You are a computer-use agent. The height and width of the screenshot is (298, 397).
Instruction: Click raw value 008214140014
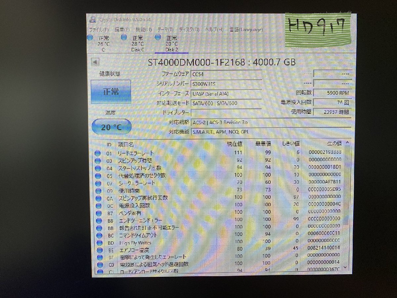324,247
